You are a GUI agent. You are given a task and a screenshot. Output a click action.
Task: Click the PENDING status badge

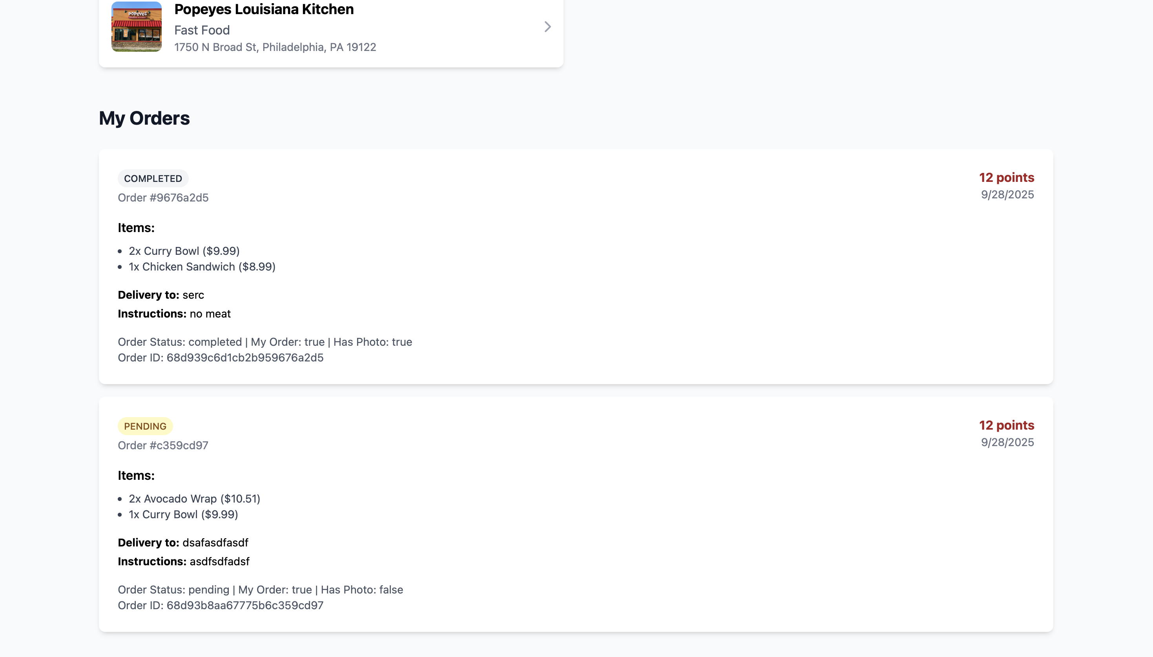coord(145,426)
